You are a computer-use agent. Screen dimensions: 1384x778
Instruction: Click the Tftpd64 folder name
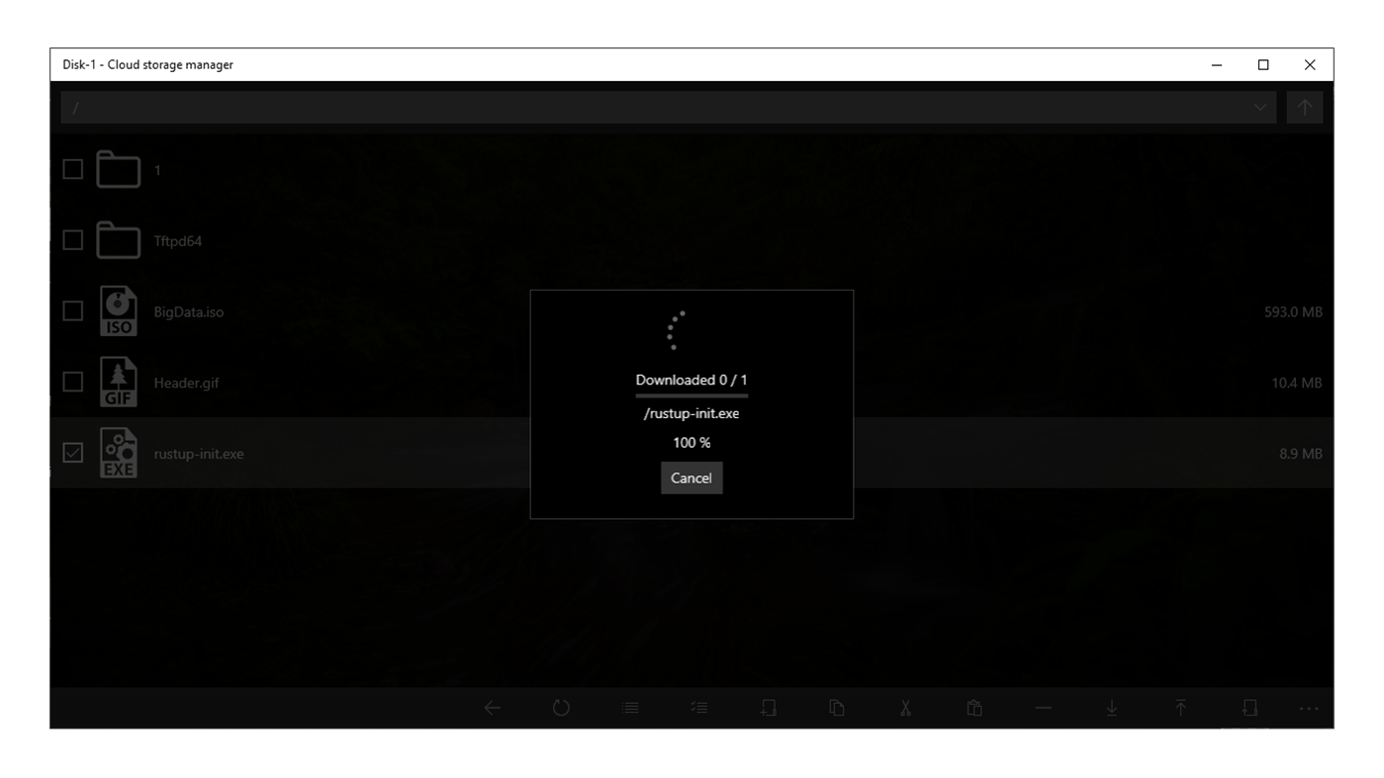pos(177,241)
